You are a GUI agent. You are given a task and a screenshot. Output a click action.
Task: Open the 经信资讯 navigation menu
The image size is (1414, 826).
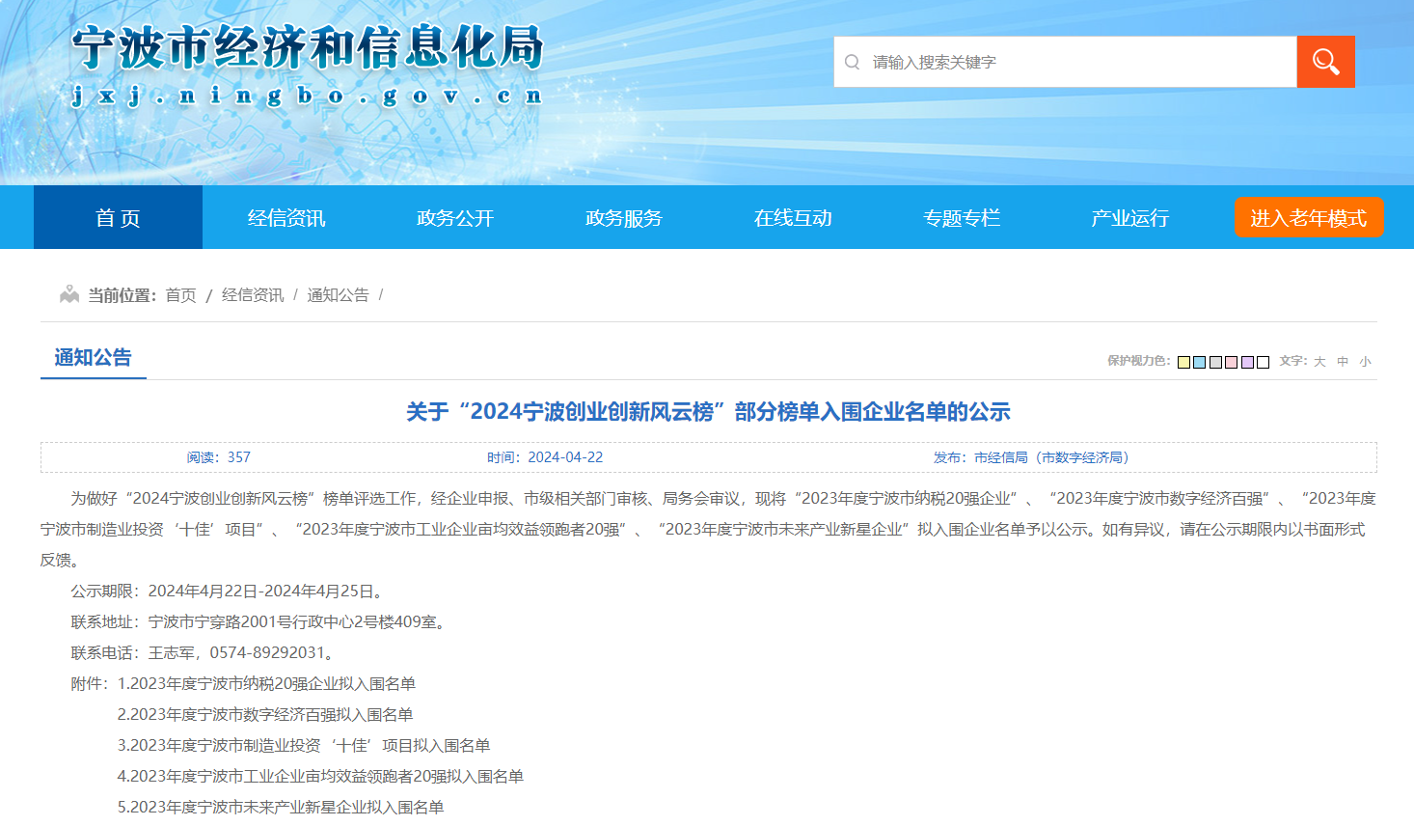[286, 218]
